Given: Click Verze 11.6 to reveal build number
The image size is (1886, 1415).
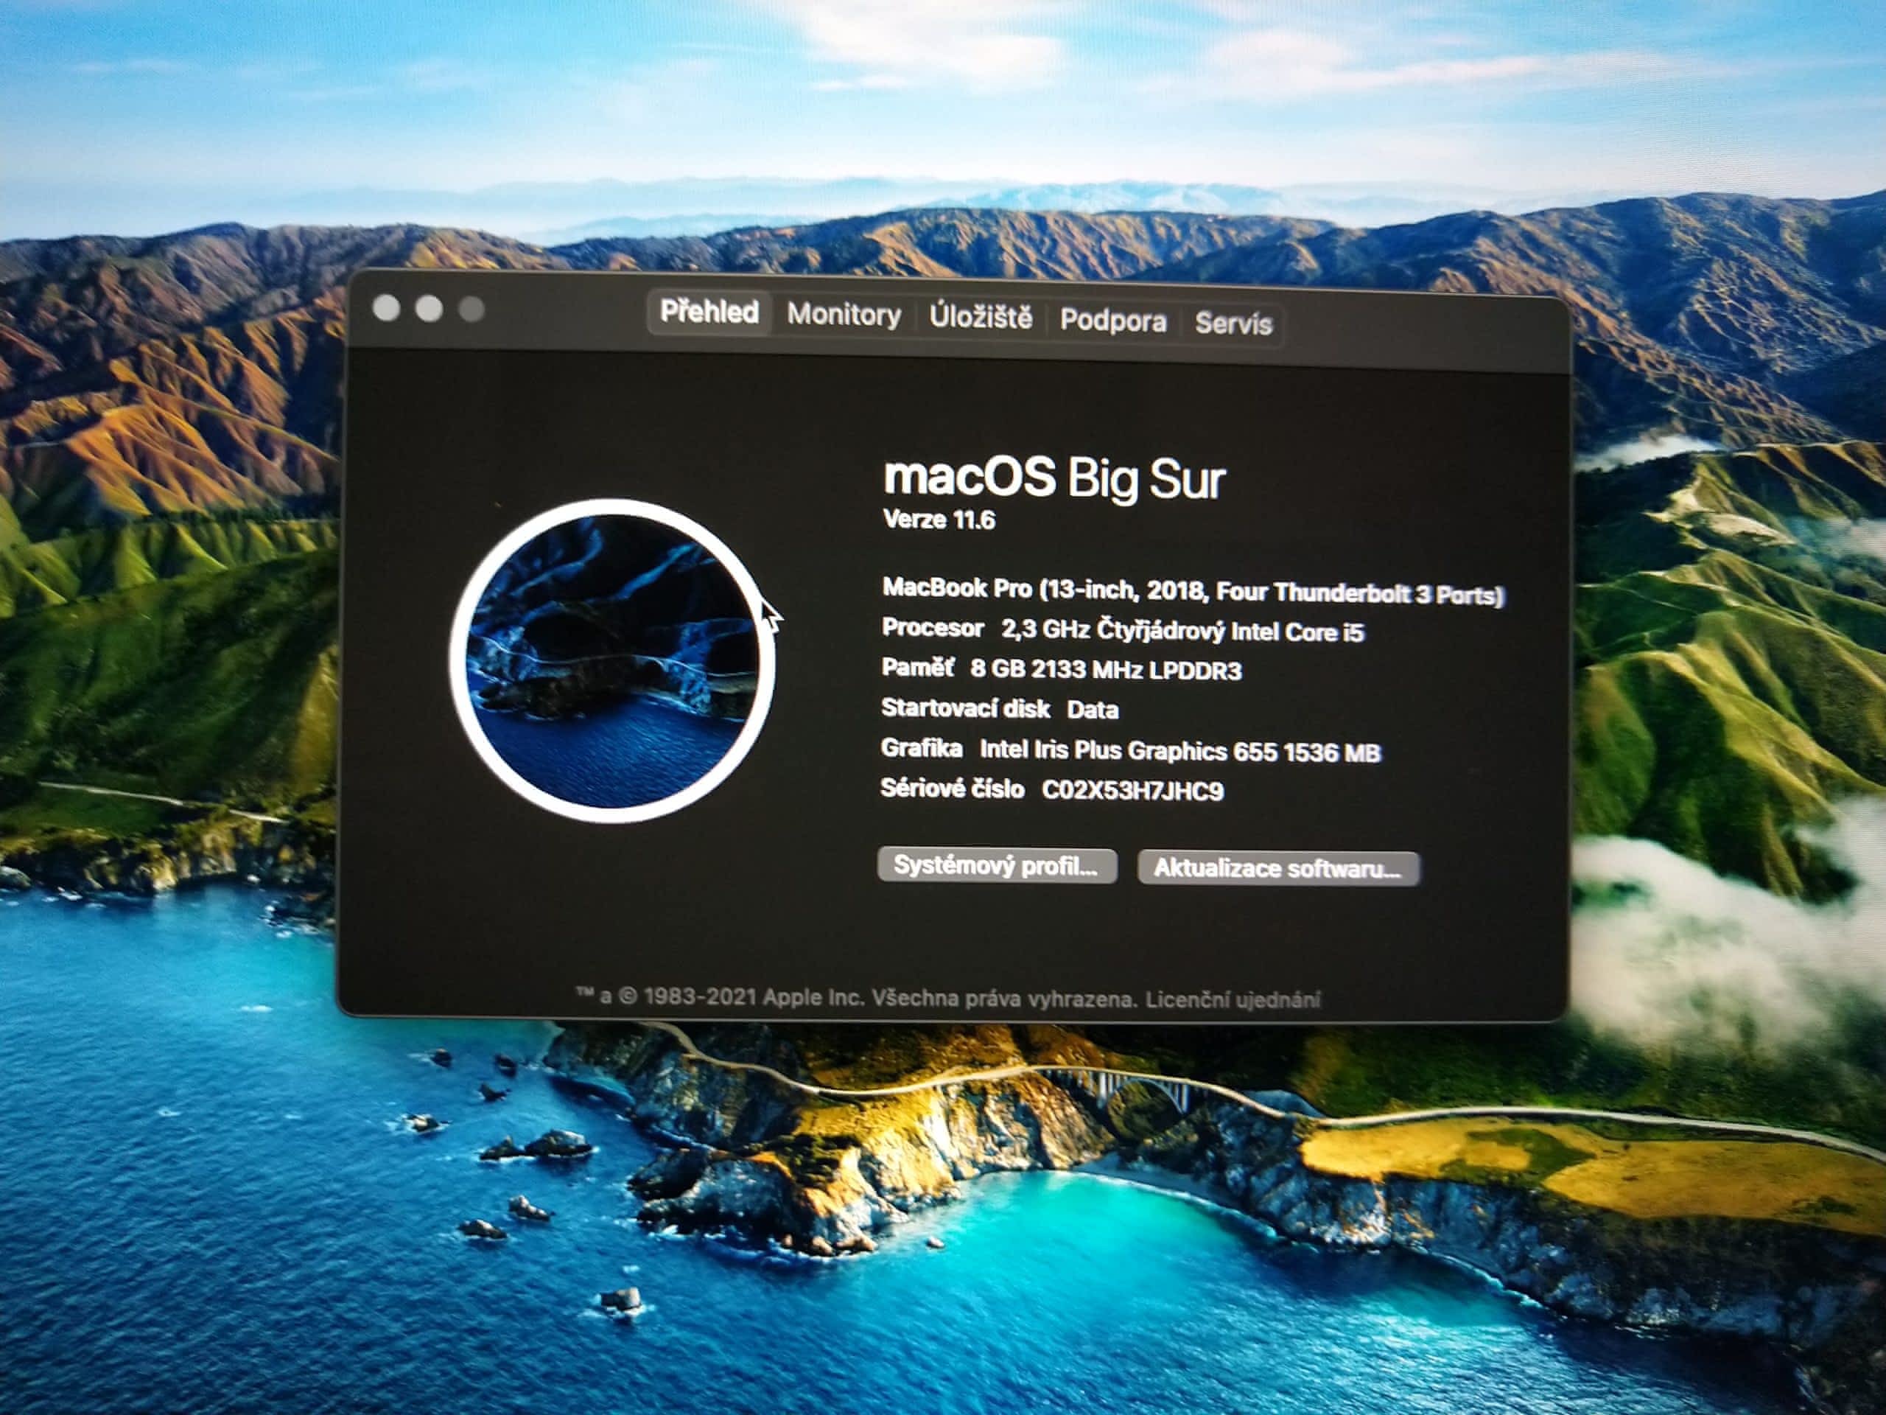Looking at the screenshot, I should [939, 520].
